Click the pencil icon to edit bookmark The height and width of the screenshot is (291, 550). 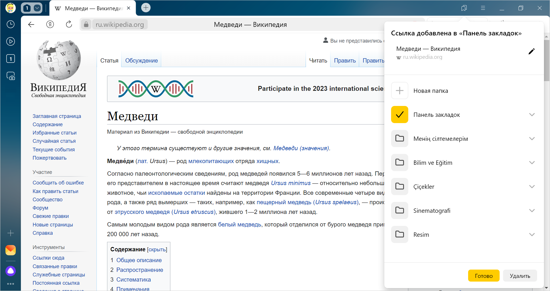(531, 51)
